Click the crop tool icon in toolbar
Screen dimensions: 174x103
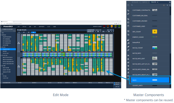pos(128,19)
